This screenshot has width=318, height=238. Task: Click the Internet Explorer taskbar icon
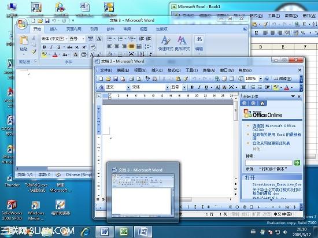pyautogui.click(x=85, y=232)
